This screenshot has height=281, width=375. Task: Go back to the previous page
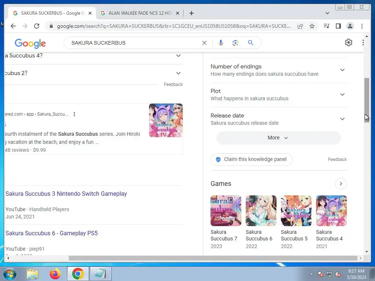click(x=13, y=26)
